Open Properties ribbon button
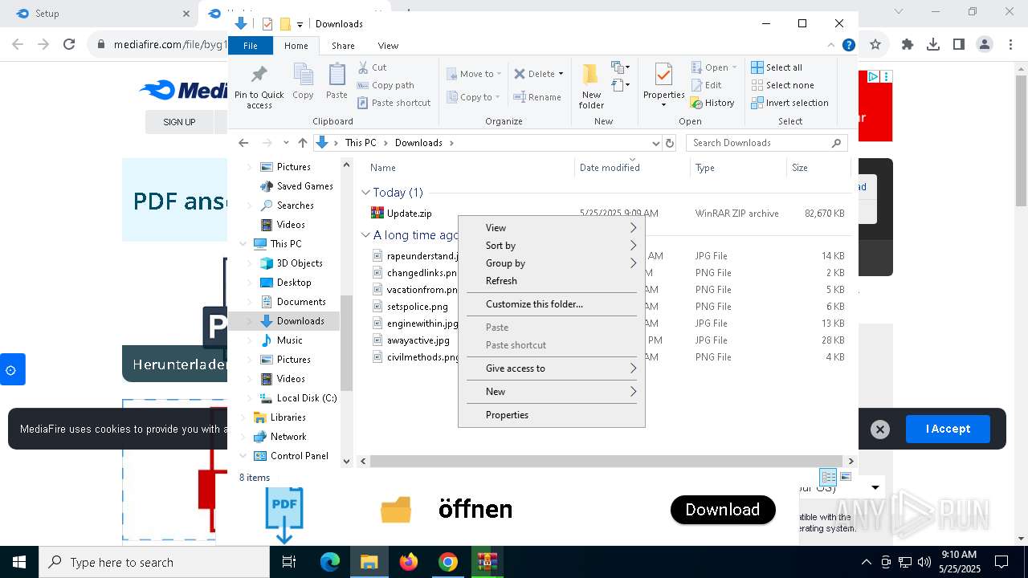The width and height of the screenshot is (1028, 578). [663, 86]
